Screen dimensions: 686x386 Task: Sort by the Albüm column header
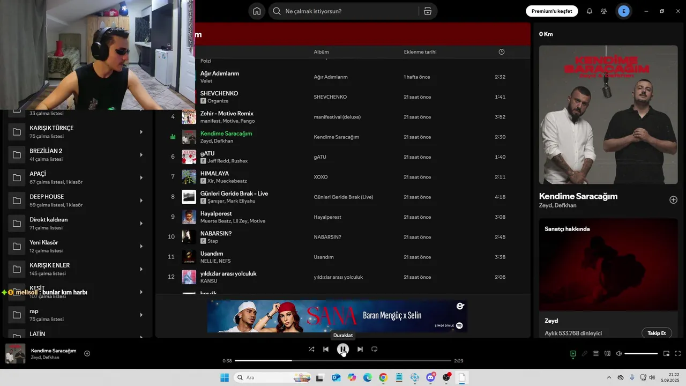[322, 52]
